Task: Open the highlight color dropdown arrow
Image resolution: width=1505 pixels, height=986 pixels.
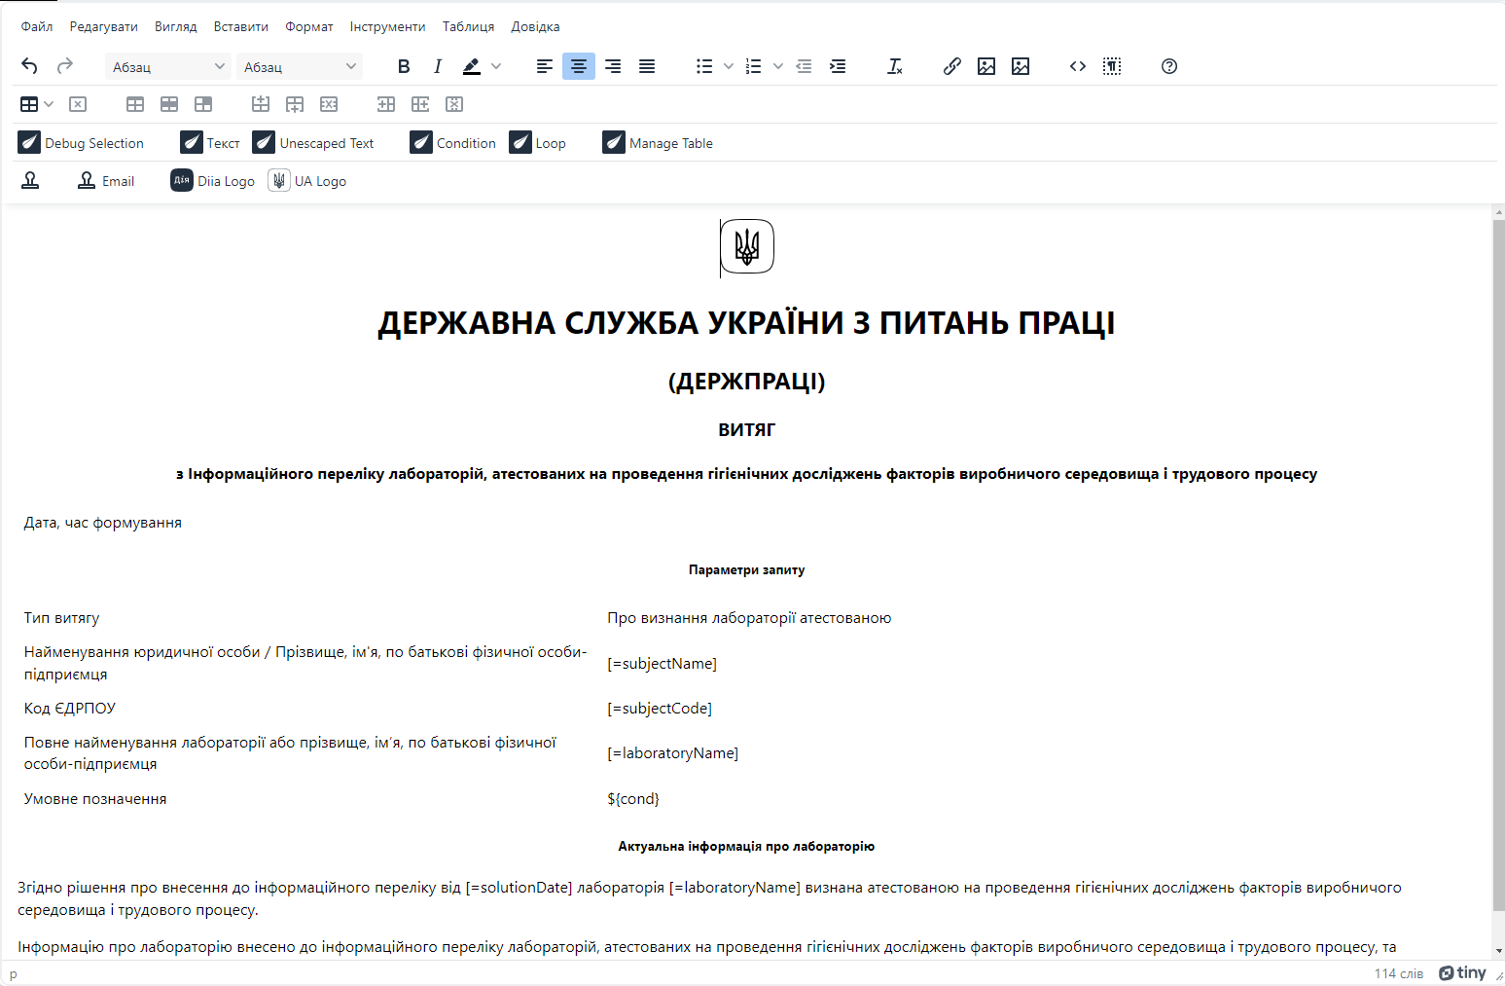Action: (x=496, y=66)
